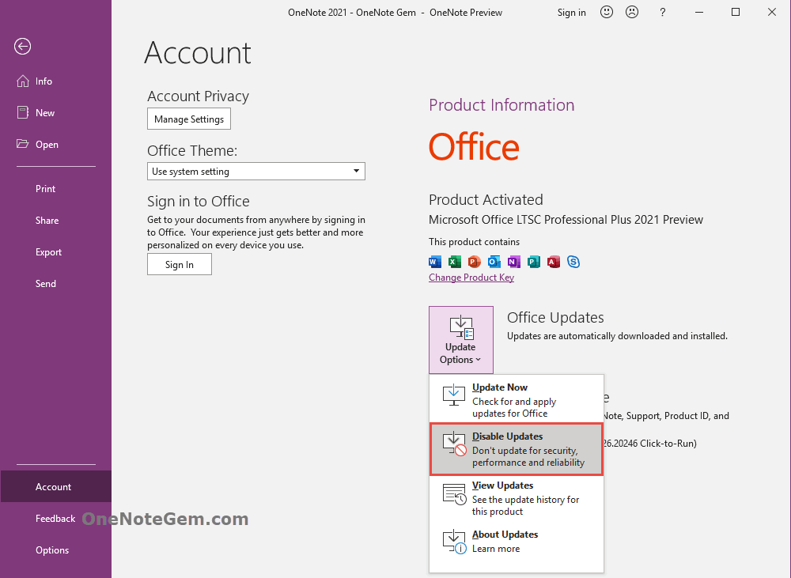Click the Sign In button
Viewport: 791px width, 578px height.
click(x=179, y=264)
